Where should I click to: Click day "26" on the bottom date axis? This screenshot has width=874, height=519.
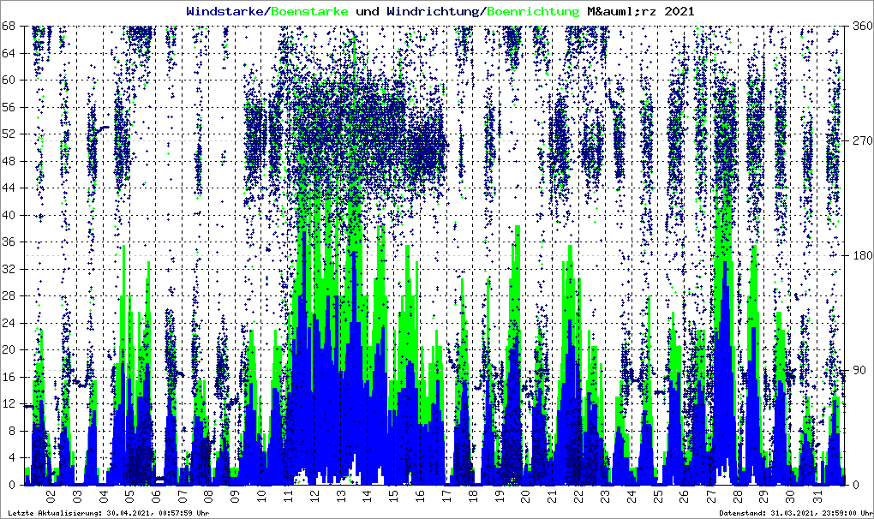685,495
